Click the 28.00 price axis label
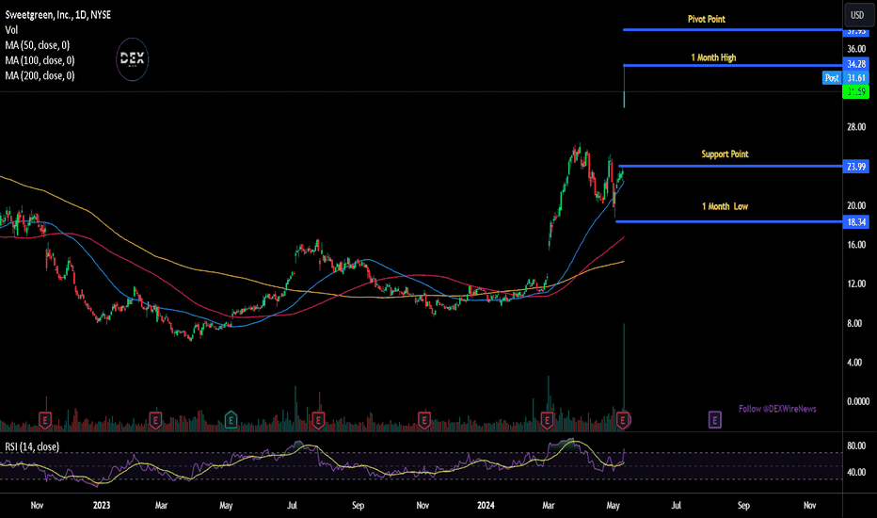Viewport: 877px width, 518px height. [856, 127]
